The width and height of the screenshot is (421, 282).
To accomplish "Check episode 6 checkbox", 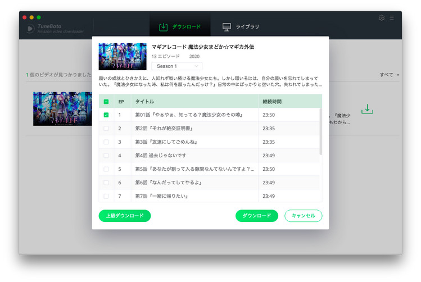I will point(106,183).
